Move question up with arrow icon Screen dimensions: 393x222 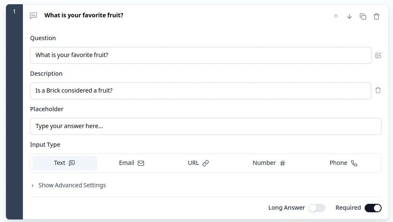coord(336,16)
